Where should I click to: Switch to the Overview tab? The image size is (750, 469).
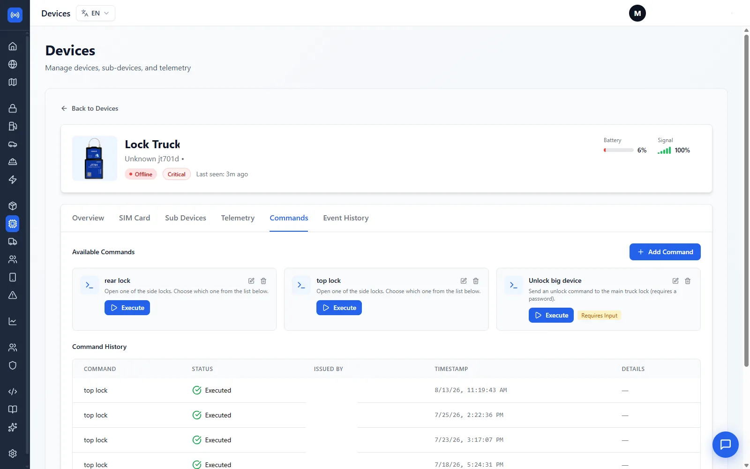(x=88, y=218)
